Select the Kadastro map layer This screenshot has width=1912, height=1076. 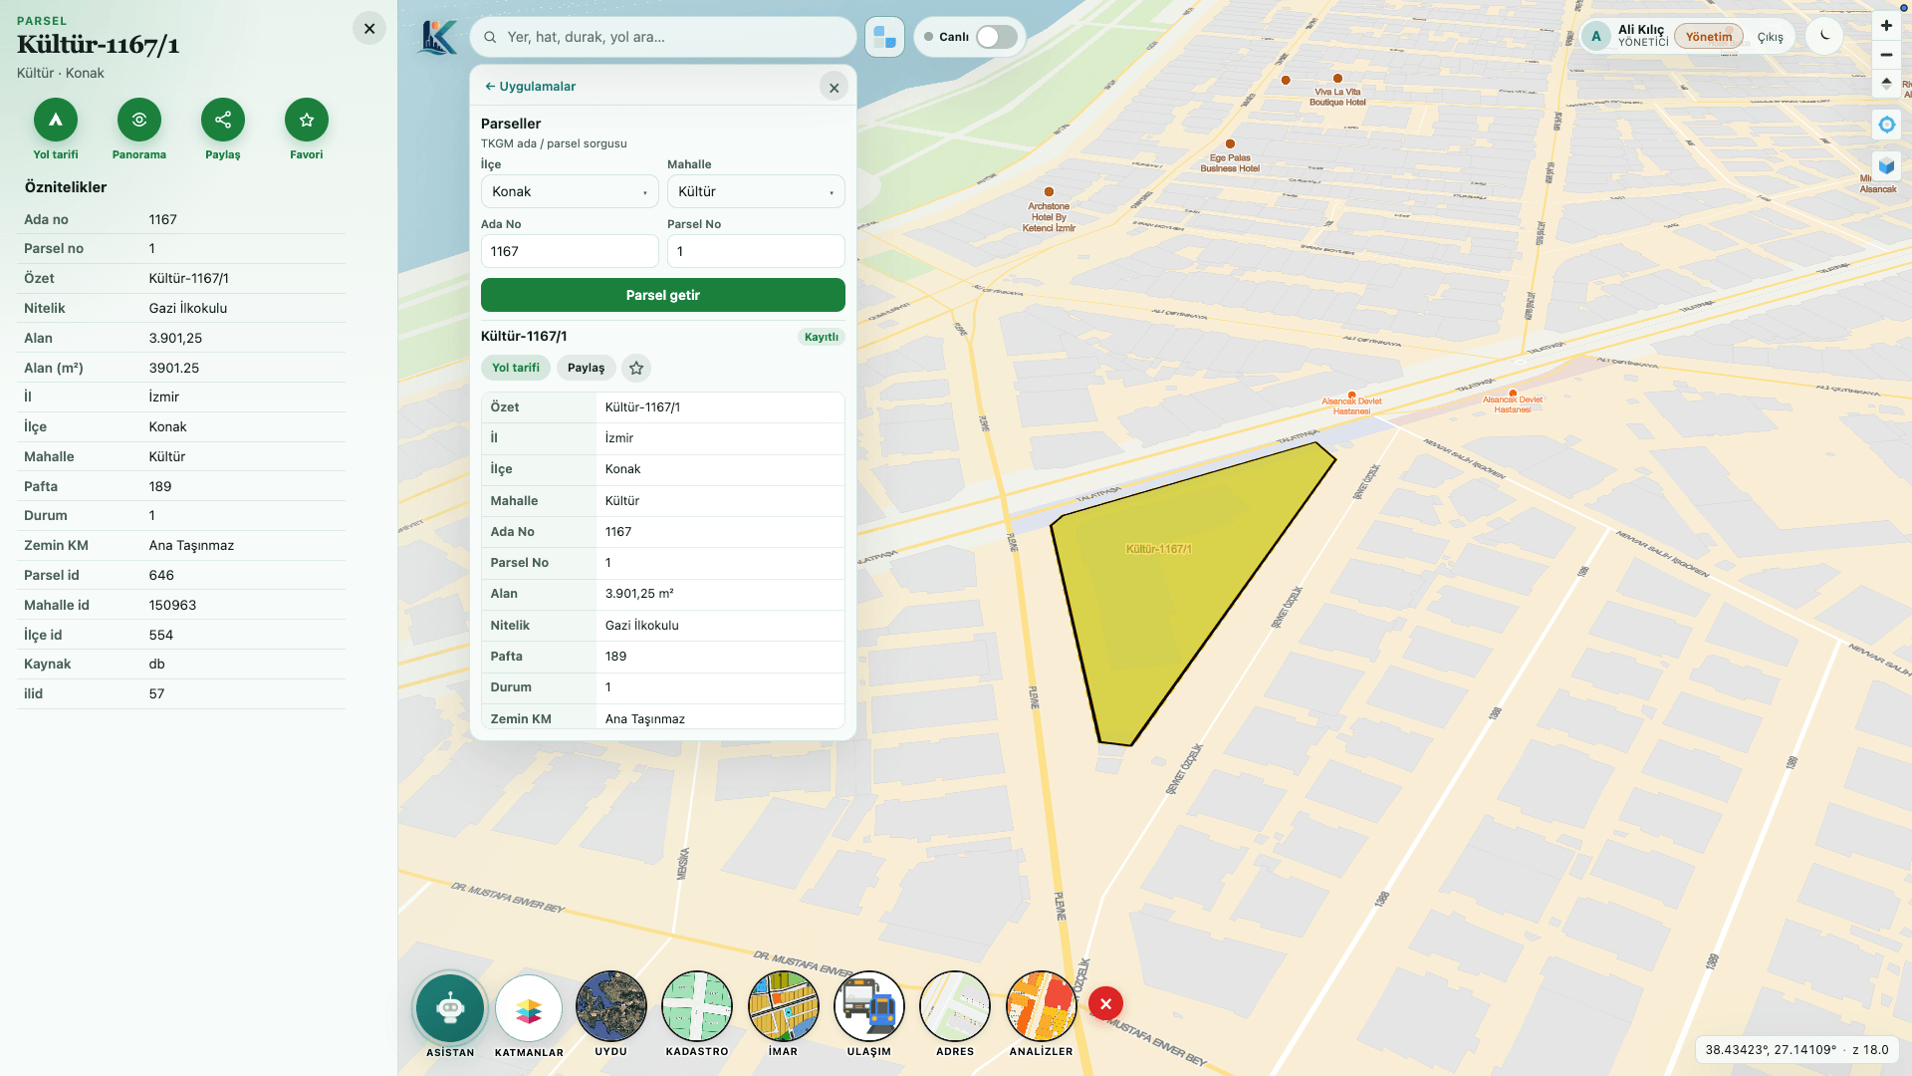[x=697, y=1008]
